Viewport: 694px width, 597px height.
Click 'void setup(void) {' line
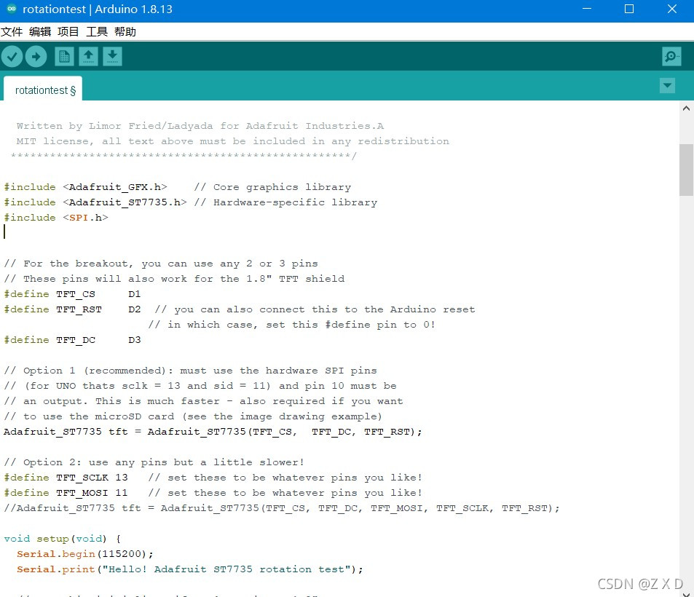[x=63, y=539]
